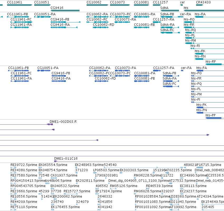Click the CG9416 gene arrow glyph

pyautogui.click(x=65, y=11)
